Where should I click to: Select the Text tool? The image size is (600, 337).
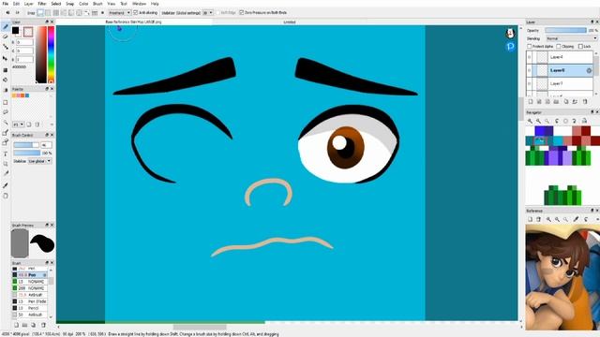click(x=6, y=154)
